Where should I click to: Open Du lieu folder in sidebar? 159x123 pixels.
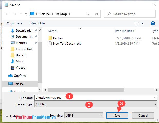21,55
